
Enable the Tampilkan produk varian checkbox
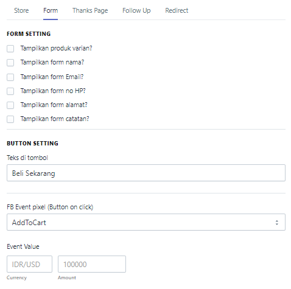pyautogui.click(x=10, y=49)
